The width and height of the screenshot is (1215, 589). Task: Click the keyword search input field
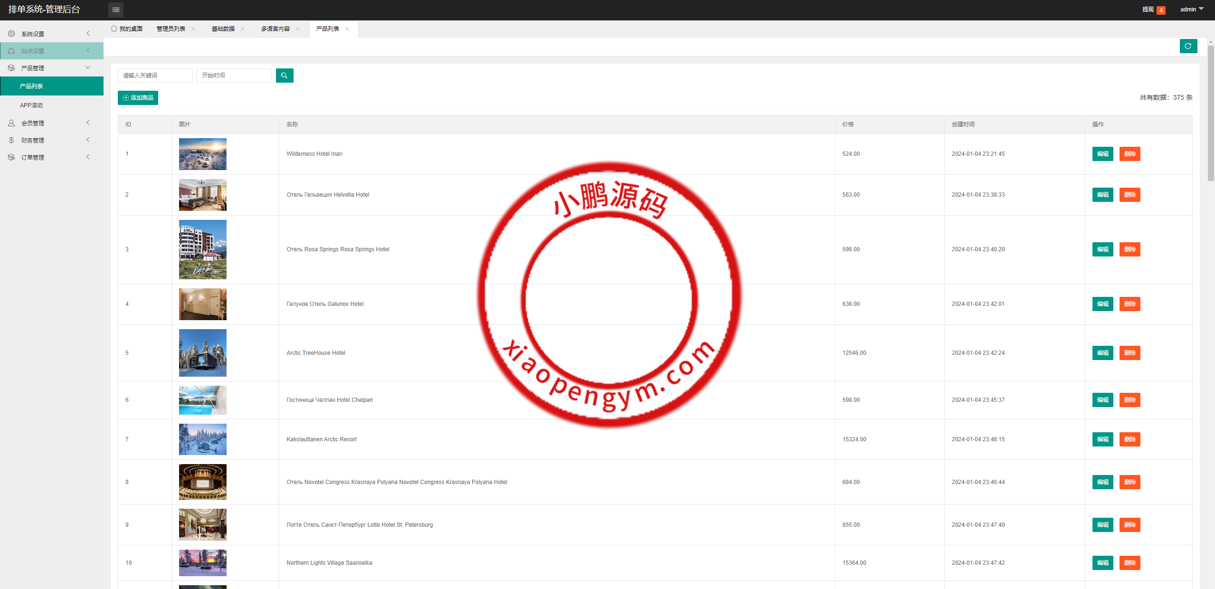(155, 76)
